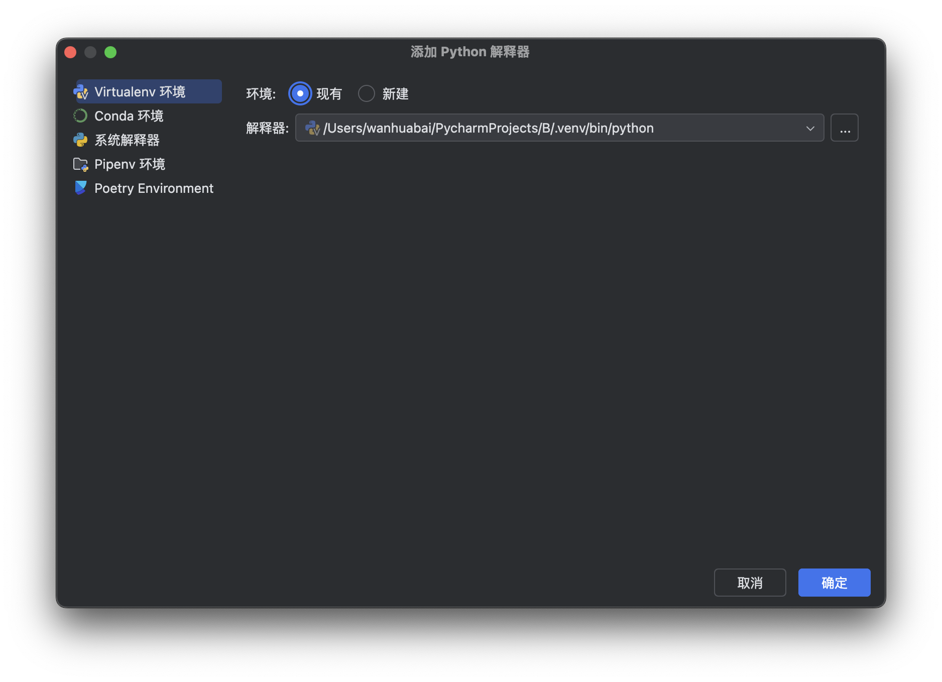This screenshot has height=682, width=942.
Task: Close the dialog with the red button
Action: pos(70,52)
